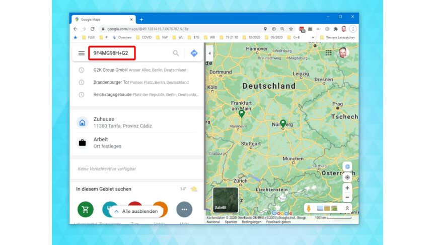
Task: Click Alle ausblenden button
Action: 136,211
